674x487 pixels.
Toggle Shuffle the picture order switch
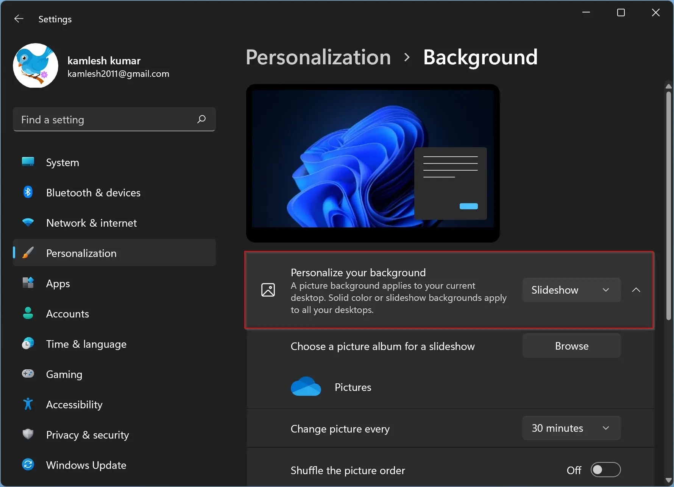605,470
